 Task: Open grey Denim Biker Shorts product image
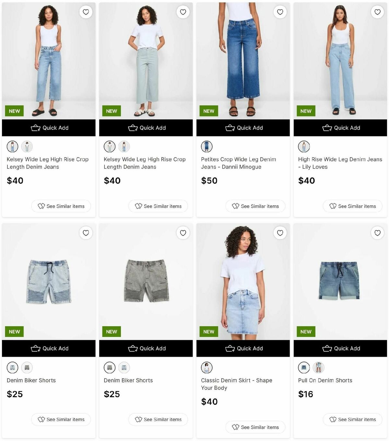(146, 281)
